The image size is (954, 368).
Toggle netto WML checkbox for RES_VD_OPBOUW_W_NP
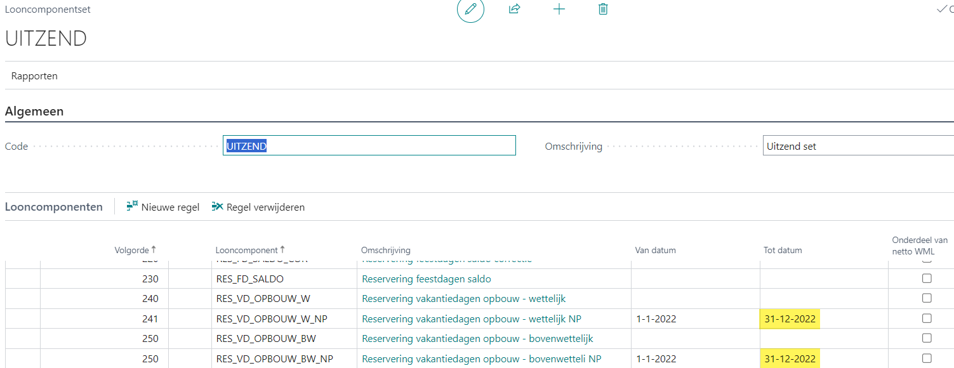click(927, 319)
